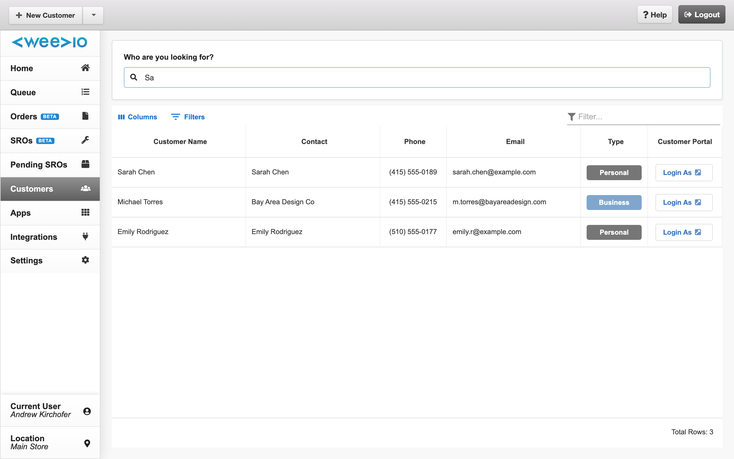Open the Orders section

50,116
